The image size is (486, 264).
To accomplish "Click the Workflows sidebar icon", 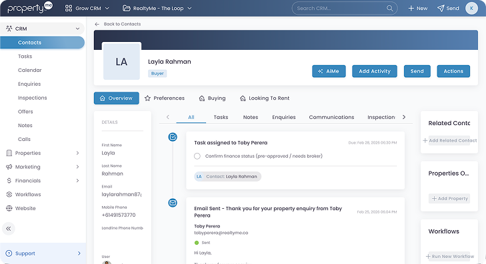I will pyautogui.click(x=9, y=194).
